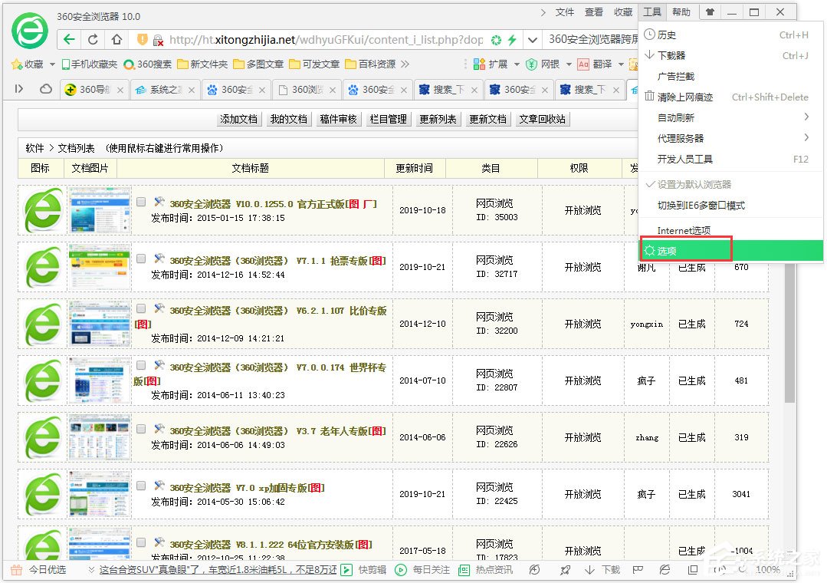Check the box beside V7.1.1 抢票专版

click(141, 257)
